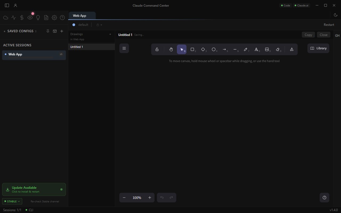
Task: Open the help question mark in sidebar toolbar
Action: (62, 18)
